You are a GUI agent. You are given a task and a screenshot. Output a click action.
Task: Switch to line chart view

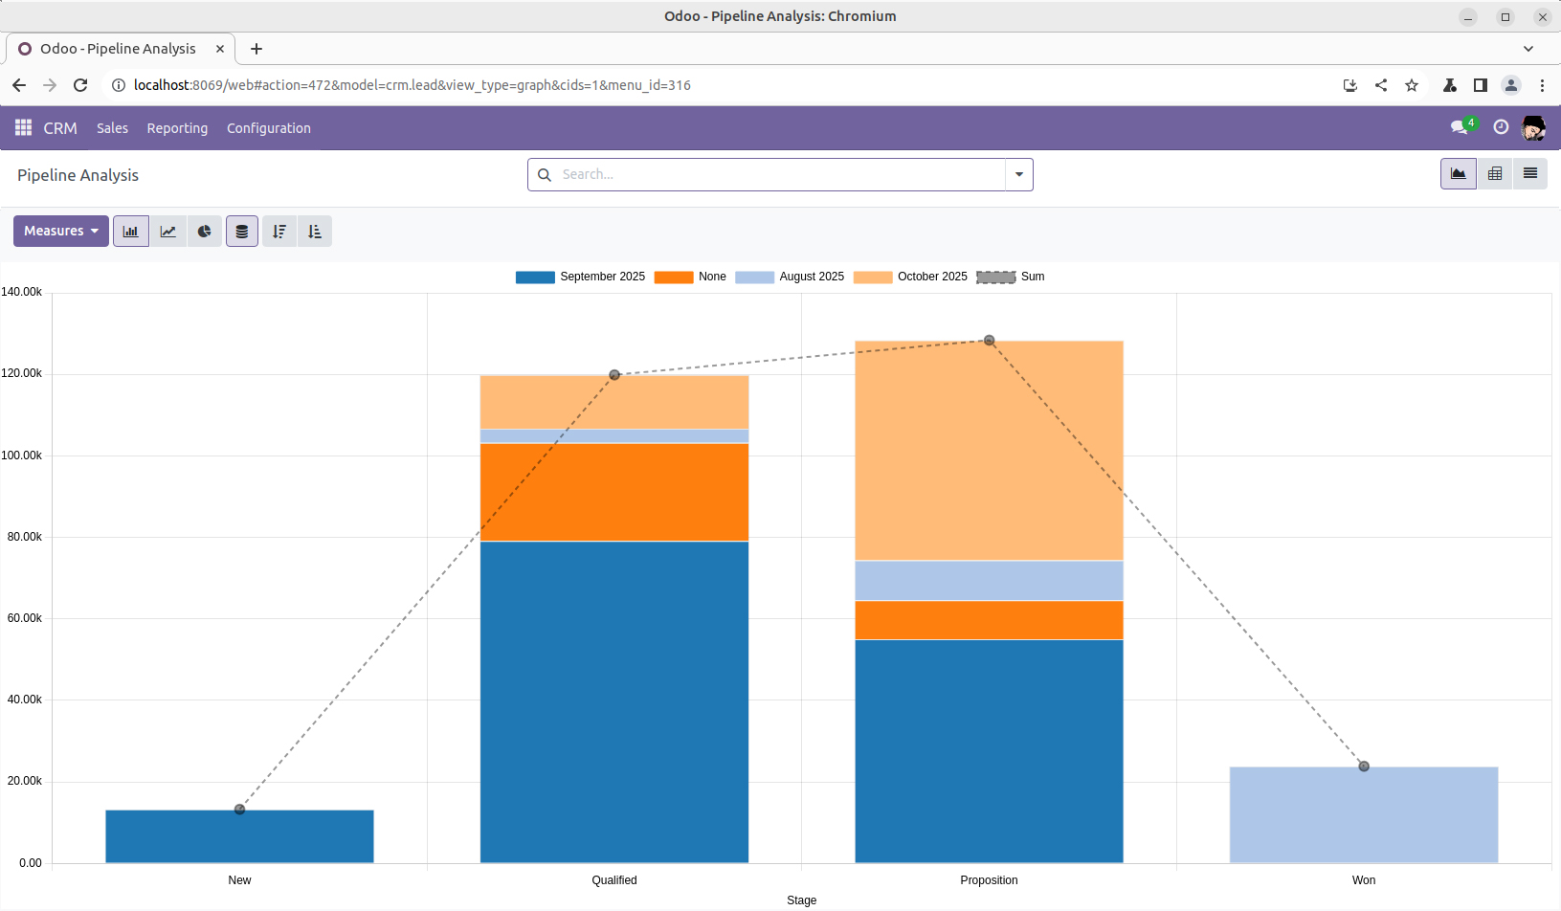coord(167,232)
